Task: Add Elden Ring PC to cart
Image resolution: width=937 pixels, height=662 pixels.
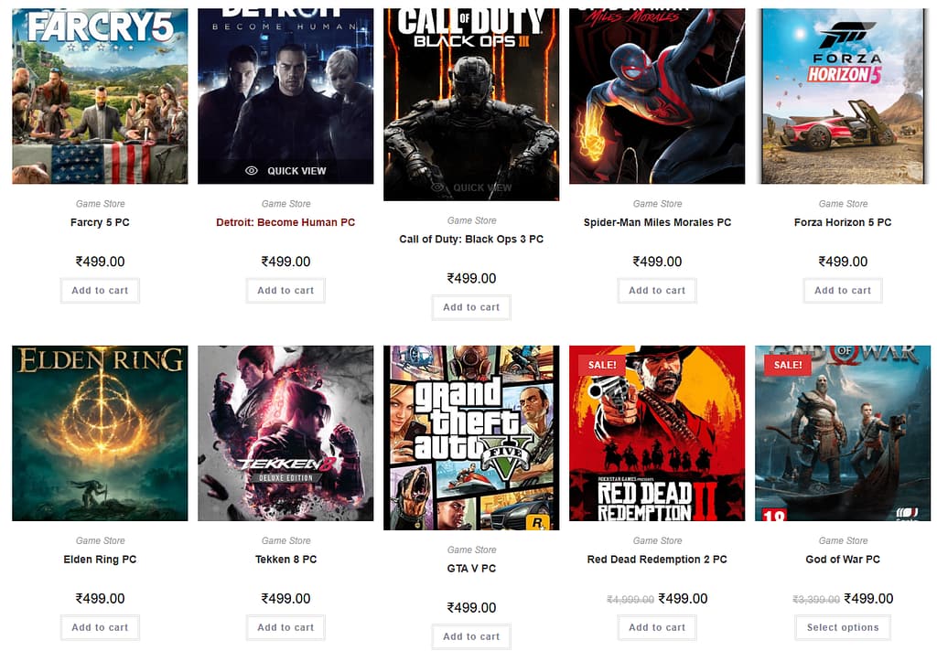Action: tap(100, 627)
